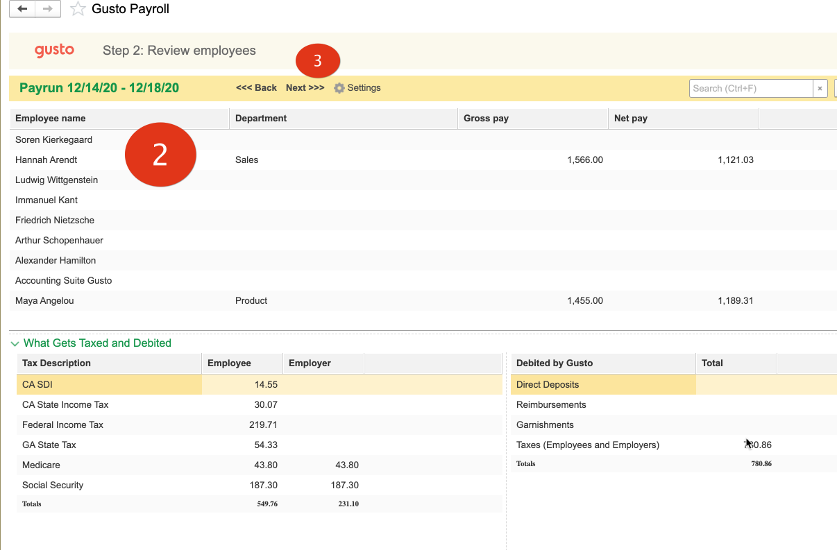Image resolution: width=837 pixels, height=550 pixels.
Task: Select employee Alexander Hamilton
Action: (423, 260)
